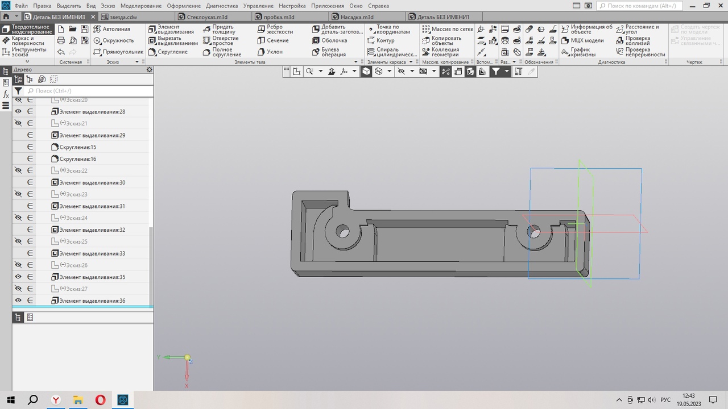Viewport: 728px width, 409px height.
Task: Toggle visibility of Элемент выдавливания:36
Action: [x=18, y=301]
